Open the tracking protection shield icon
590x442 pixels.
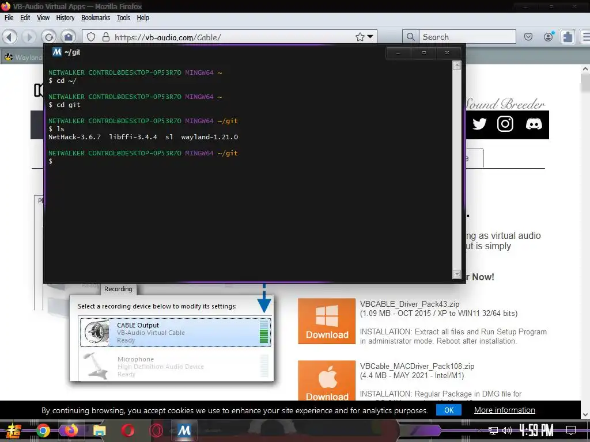91,37
